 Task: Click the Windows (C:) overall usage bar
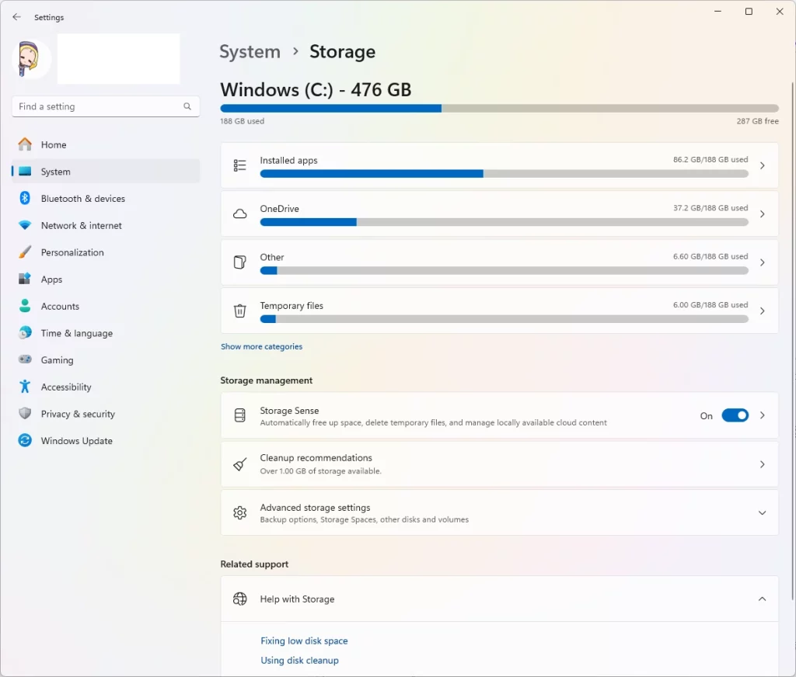point(500,108)
